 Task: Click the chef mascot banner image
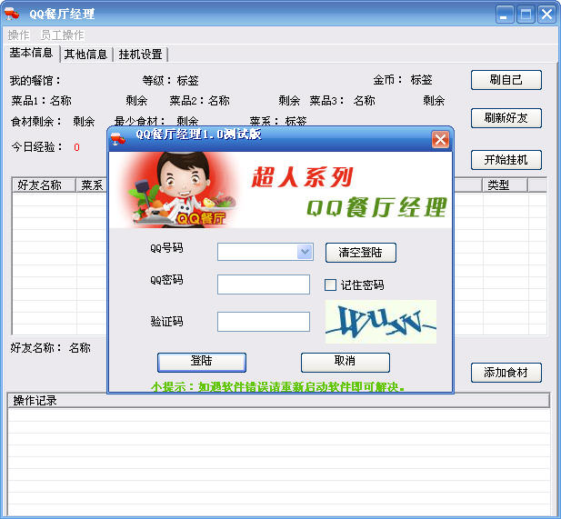click(x=178, y=189)
